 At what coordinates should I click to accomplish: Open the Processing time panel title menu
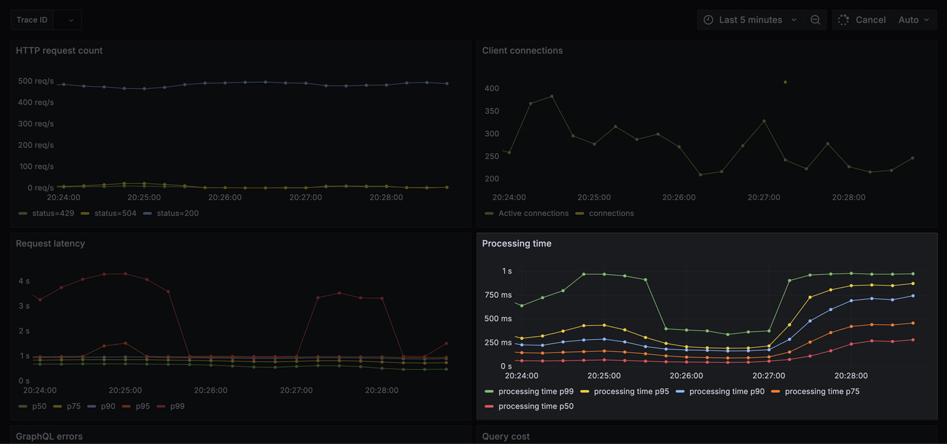pos(517,243)
